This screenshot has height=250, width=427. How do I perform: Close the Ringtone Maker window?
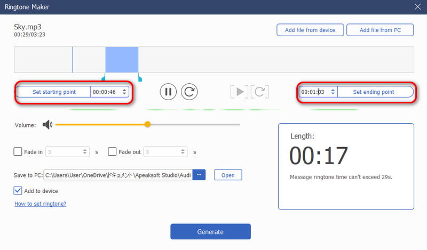417,6
